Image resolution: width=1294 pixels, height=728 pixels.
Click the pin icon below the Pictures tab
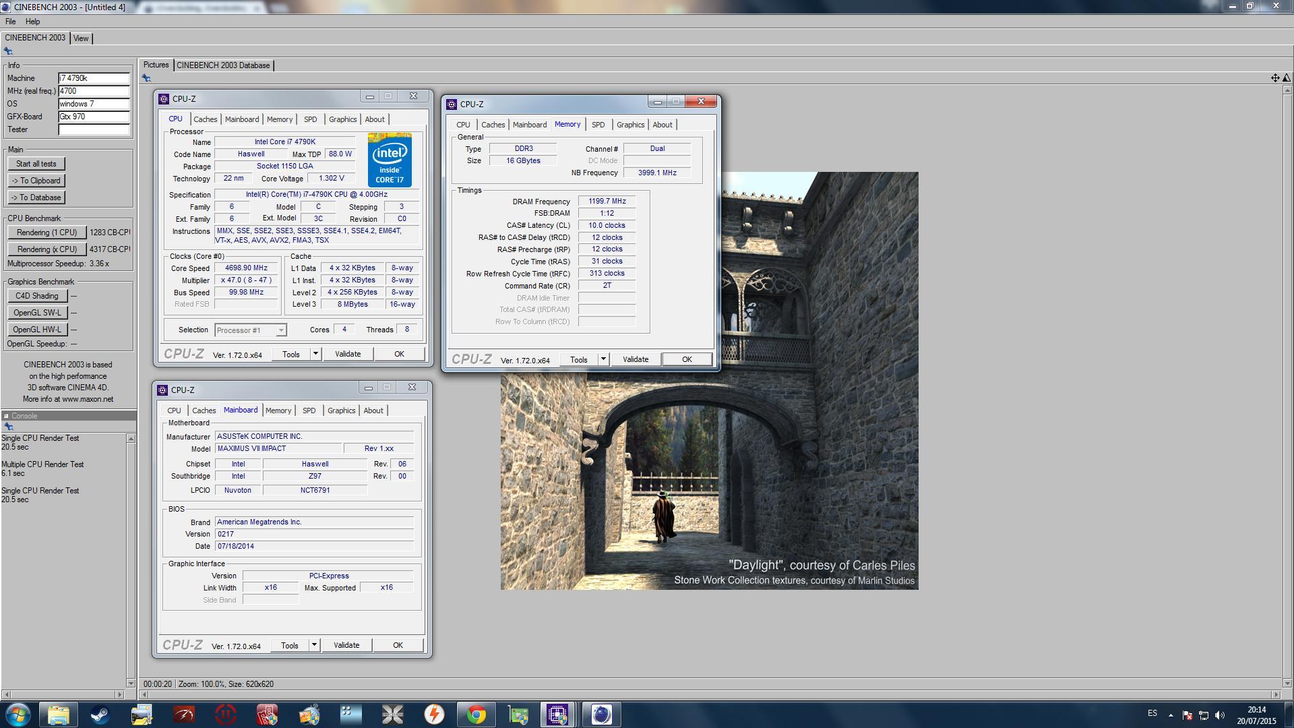pyautogui.click(x=146, y=78)
